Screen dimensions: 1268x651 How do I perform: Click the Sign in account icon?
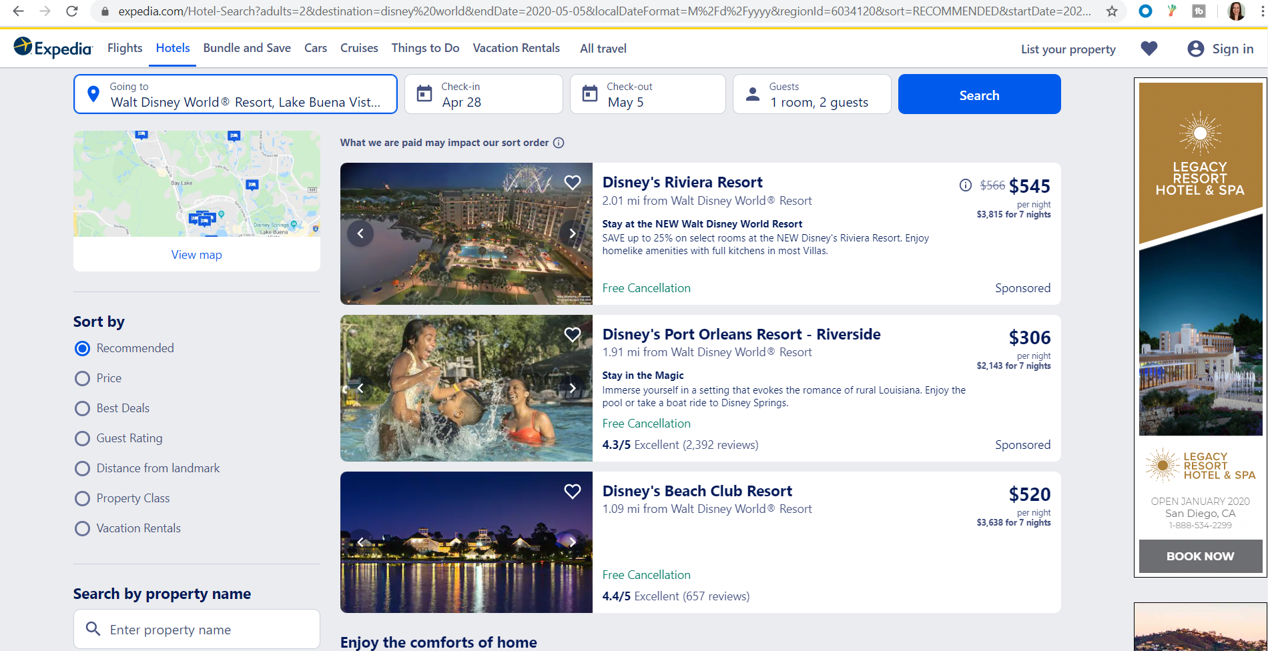(1196, 49)
